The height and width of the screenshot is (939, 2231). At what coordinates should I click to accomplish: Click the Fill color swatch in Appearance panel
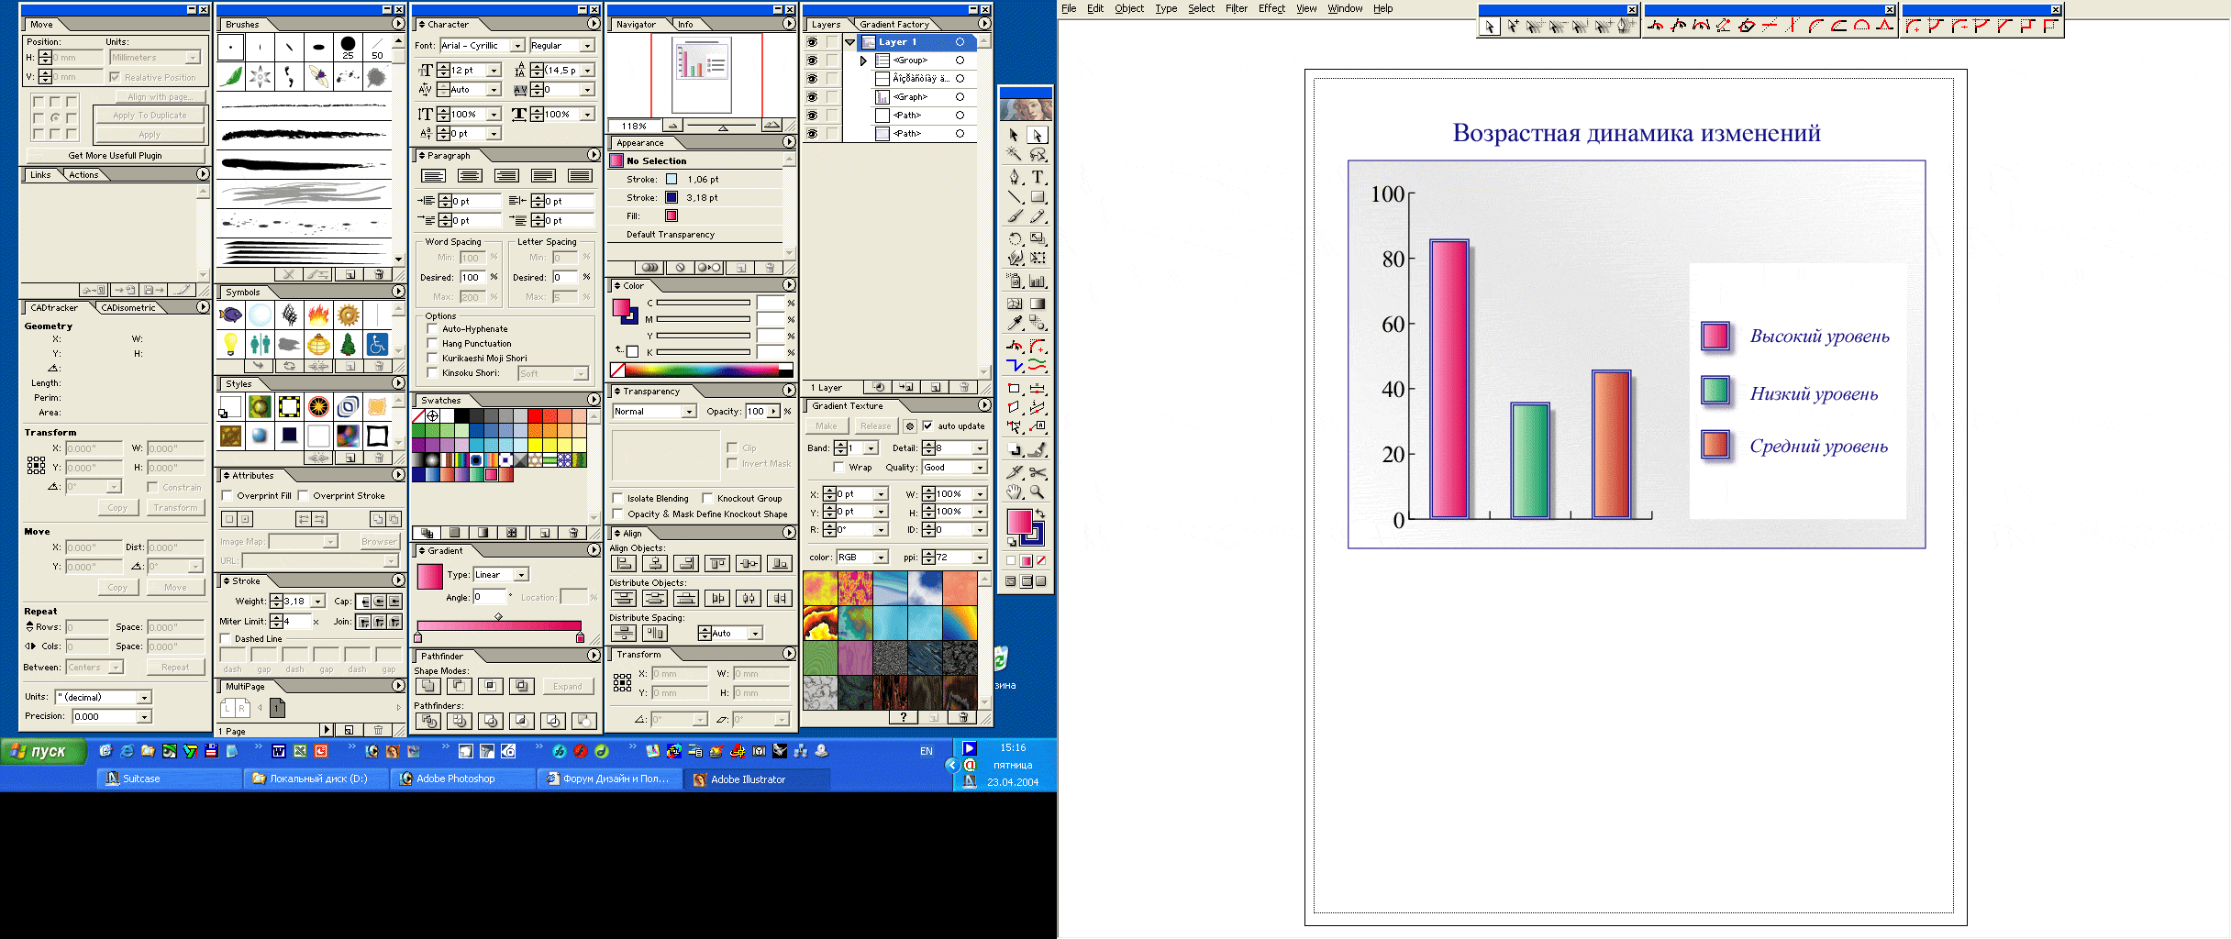[672, 216]
